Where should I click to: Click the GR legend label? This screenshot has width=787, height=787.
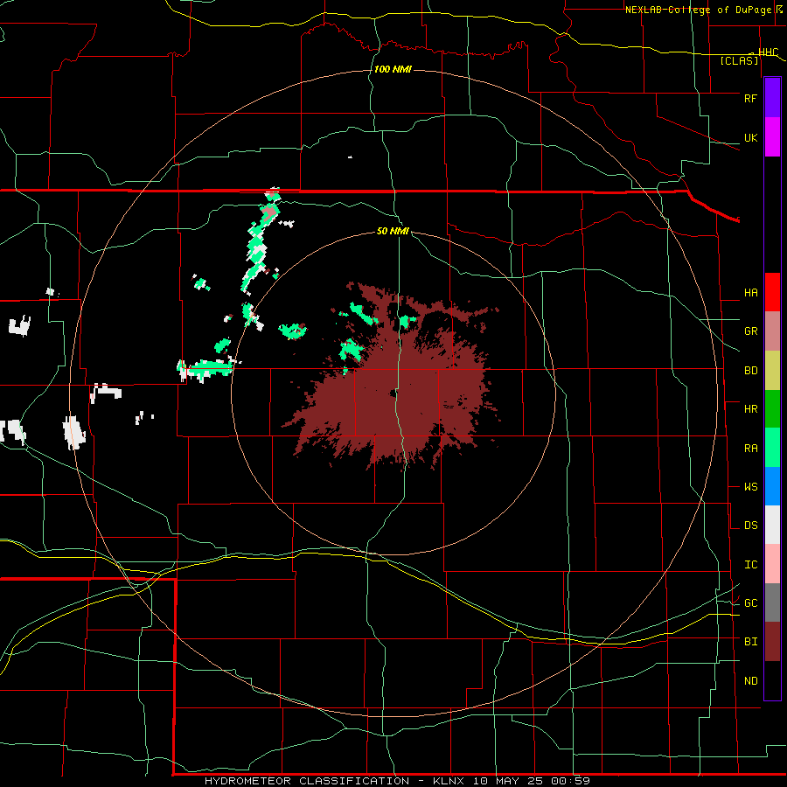point(750,331)
